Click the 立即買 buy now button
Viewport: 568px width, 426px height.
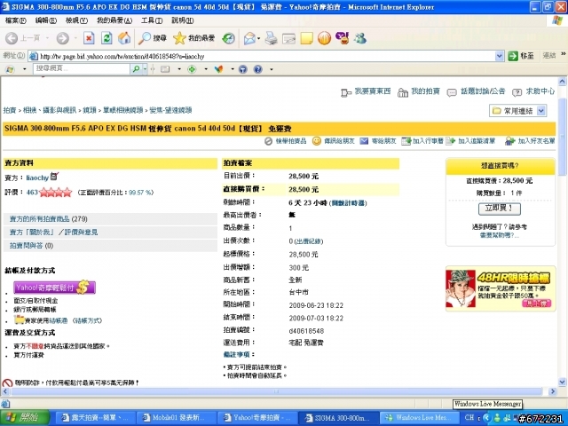click(x=500, y=209)
